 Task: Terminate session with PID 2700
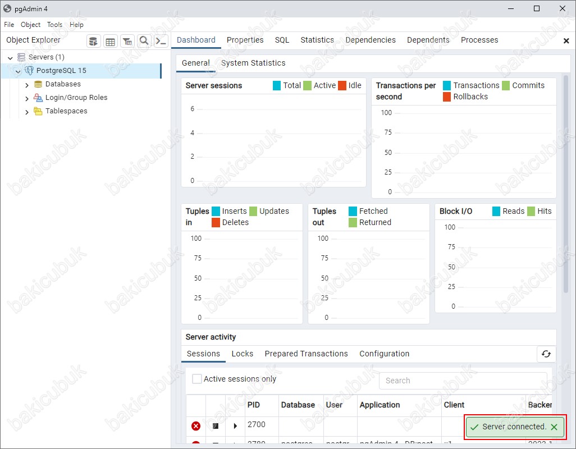tap(196, 426)
